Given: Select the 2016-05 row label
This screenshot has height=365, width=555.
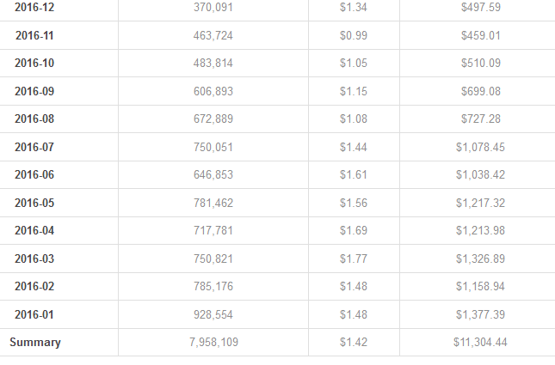Looking at the screenshot, I should tap(35, 203).
